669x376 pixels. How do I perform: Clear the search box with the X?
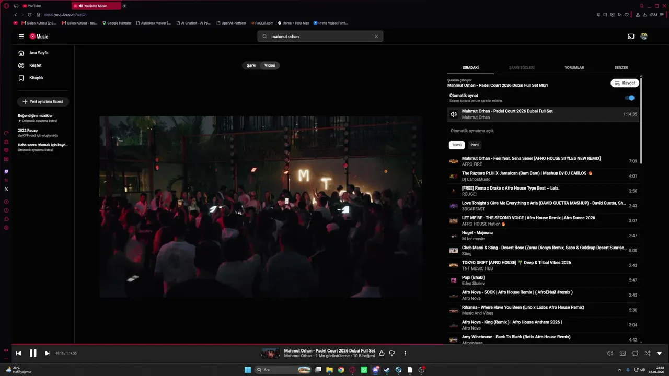point(376,37)
